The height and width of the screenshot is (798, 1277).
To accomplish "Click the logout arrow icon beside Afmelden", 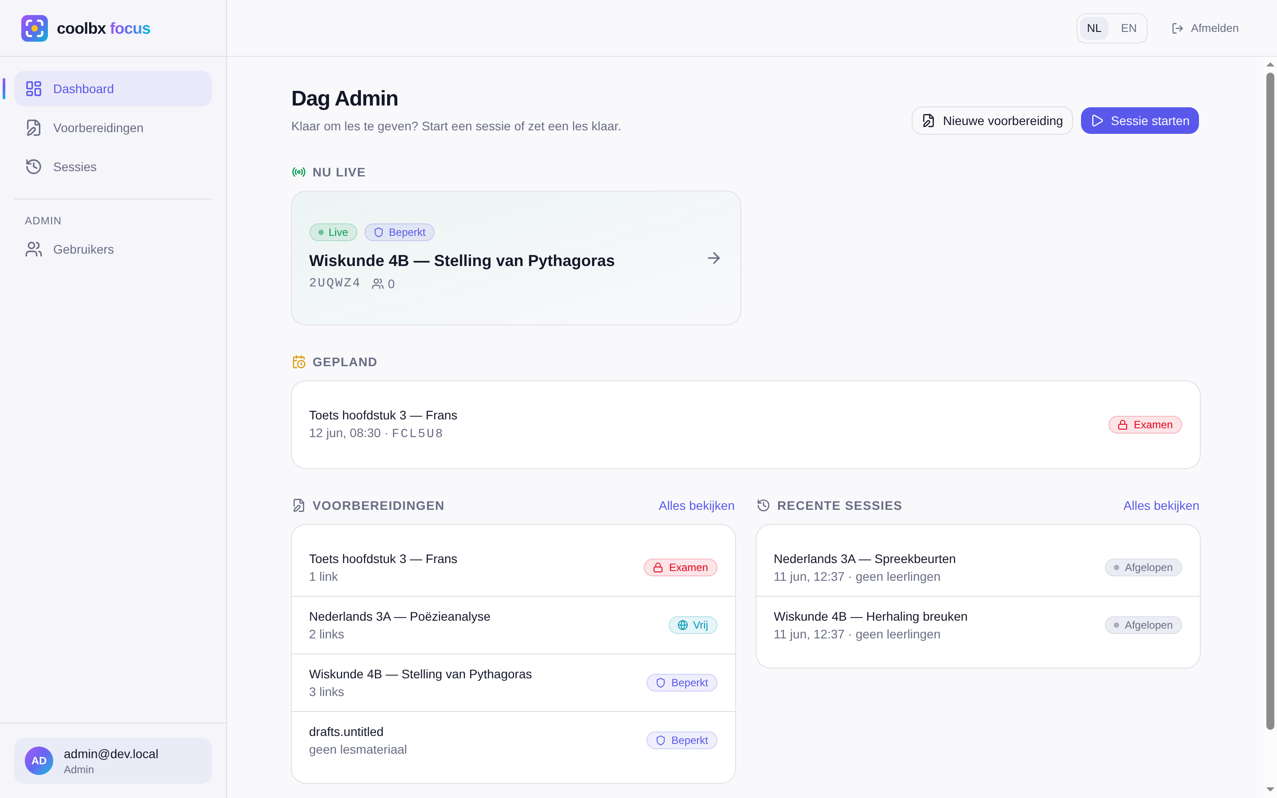I will point(1177,28).
